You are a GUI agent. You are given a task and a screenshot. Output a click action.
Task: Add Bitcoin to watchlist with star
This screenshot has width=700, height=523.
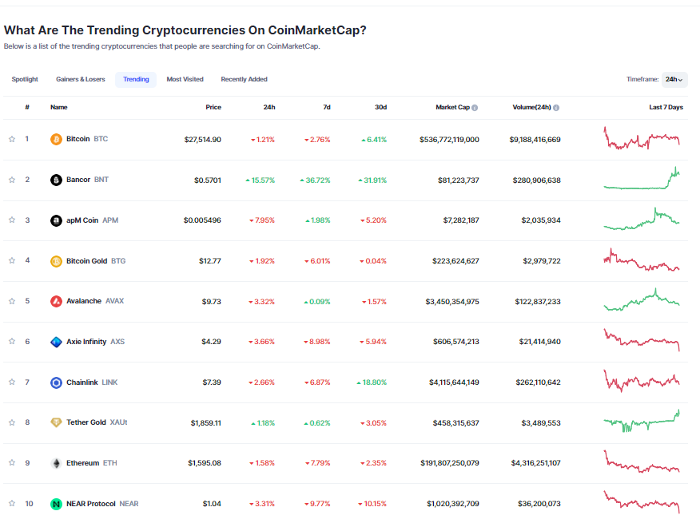pyautogui.click(x=12, y=139)
